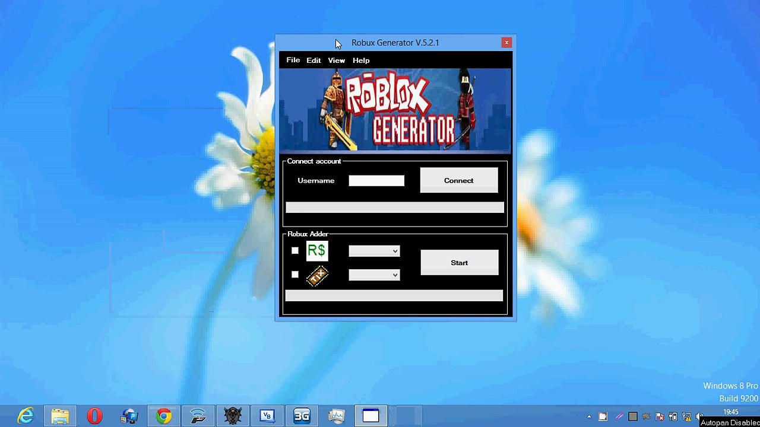Click the green R$ Robux icon
Image resolution: width=760 pixels, height=427 pixels.
(316, 251)
